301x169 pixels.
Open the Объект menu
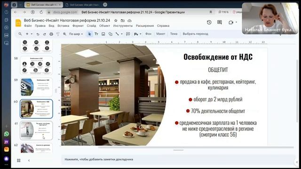(x=104, y=26)
